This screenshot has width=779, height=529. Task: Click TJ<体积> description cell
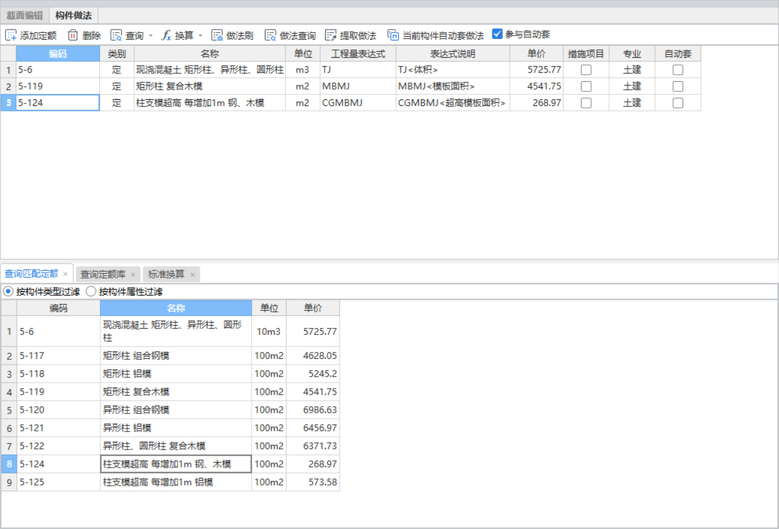point(453,70)
